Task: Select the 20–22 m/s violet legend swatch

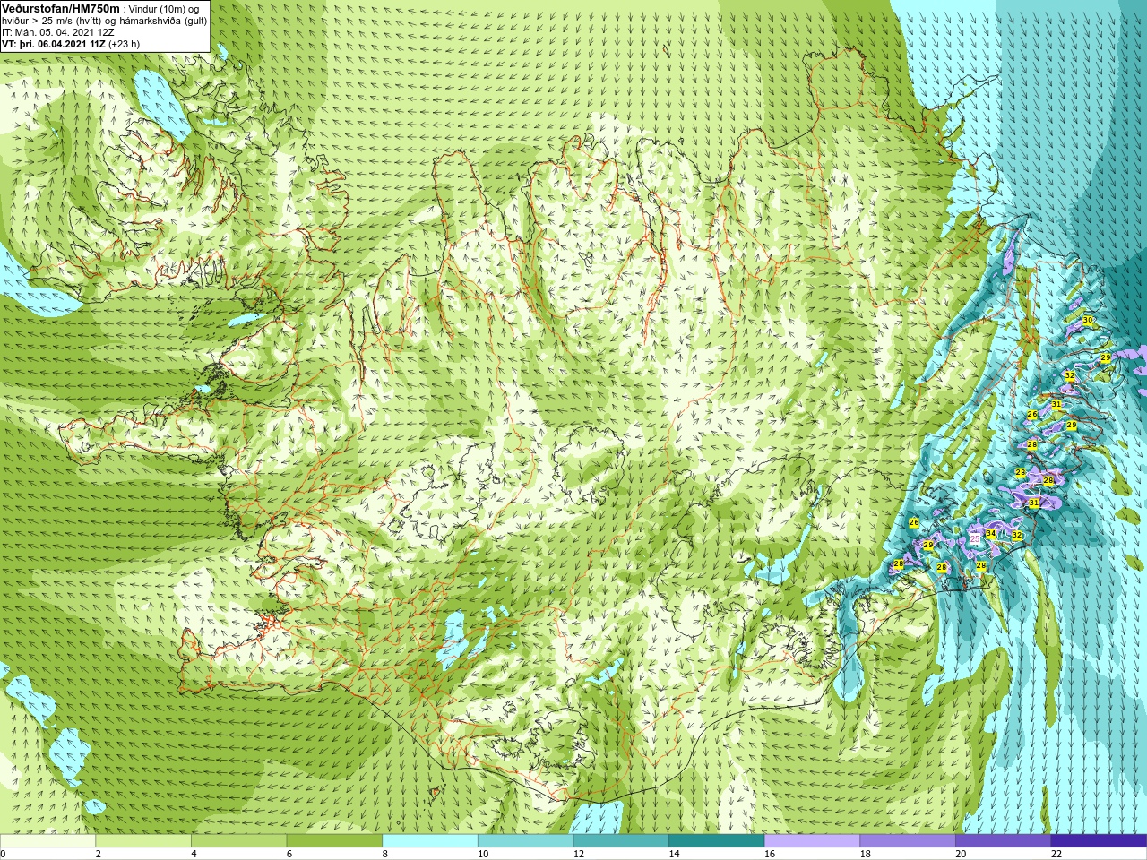Action: [1004, 841]
